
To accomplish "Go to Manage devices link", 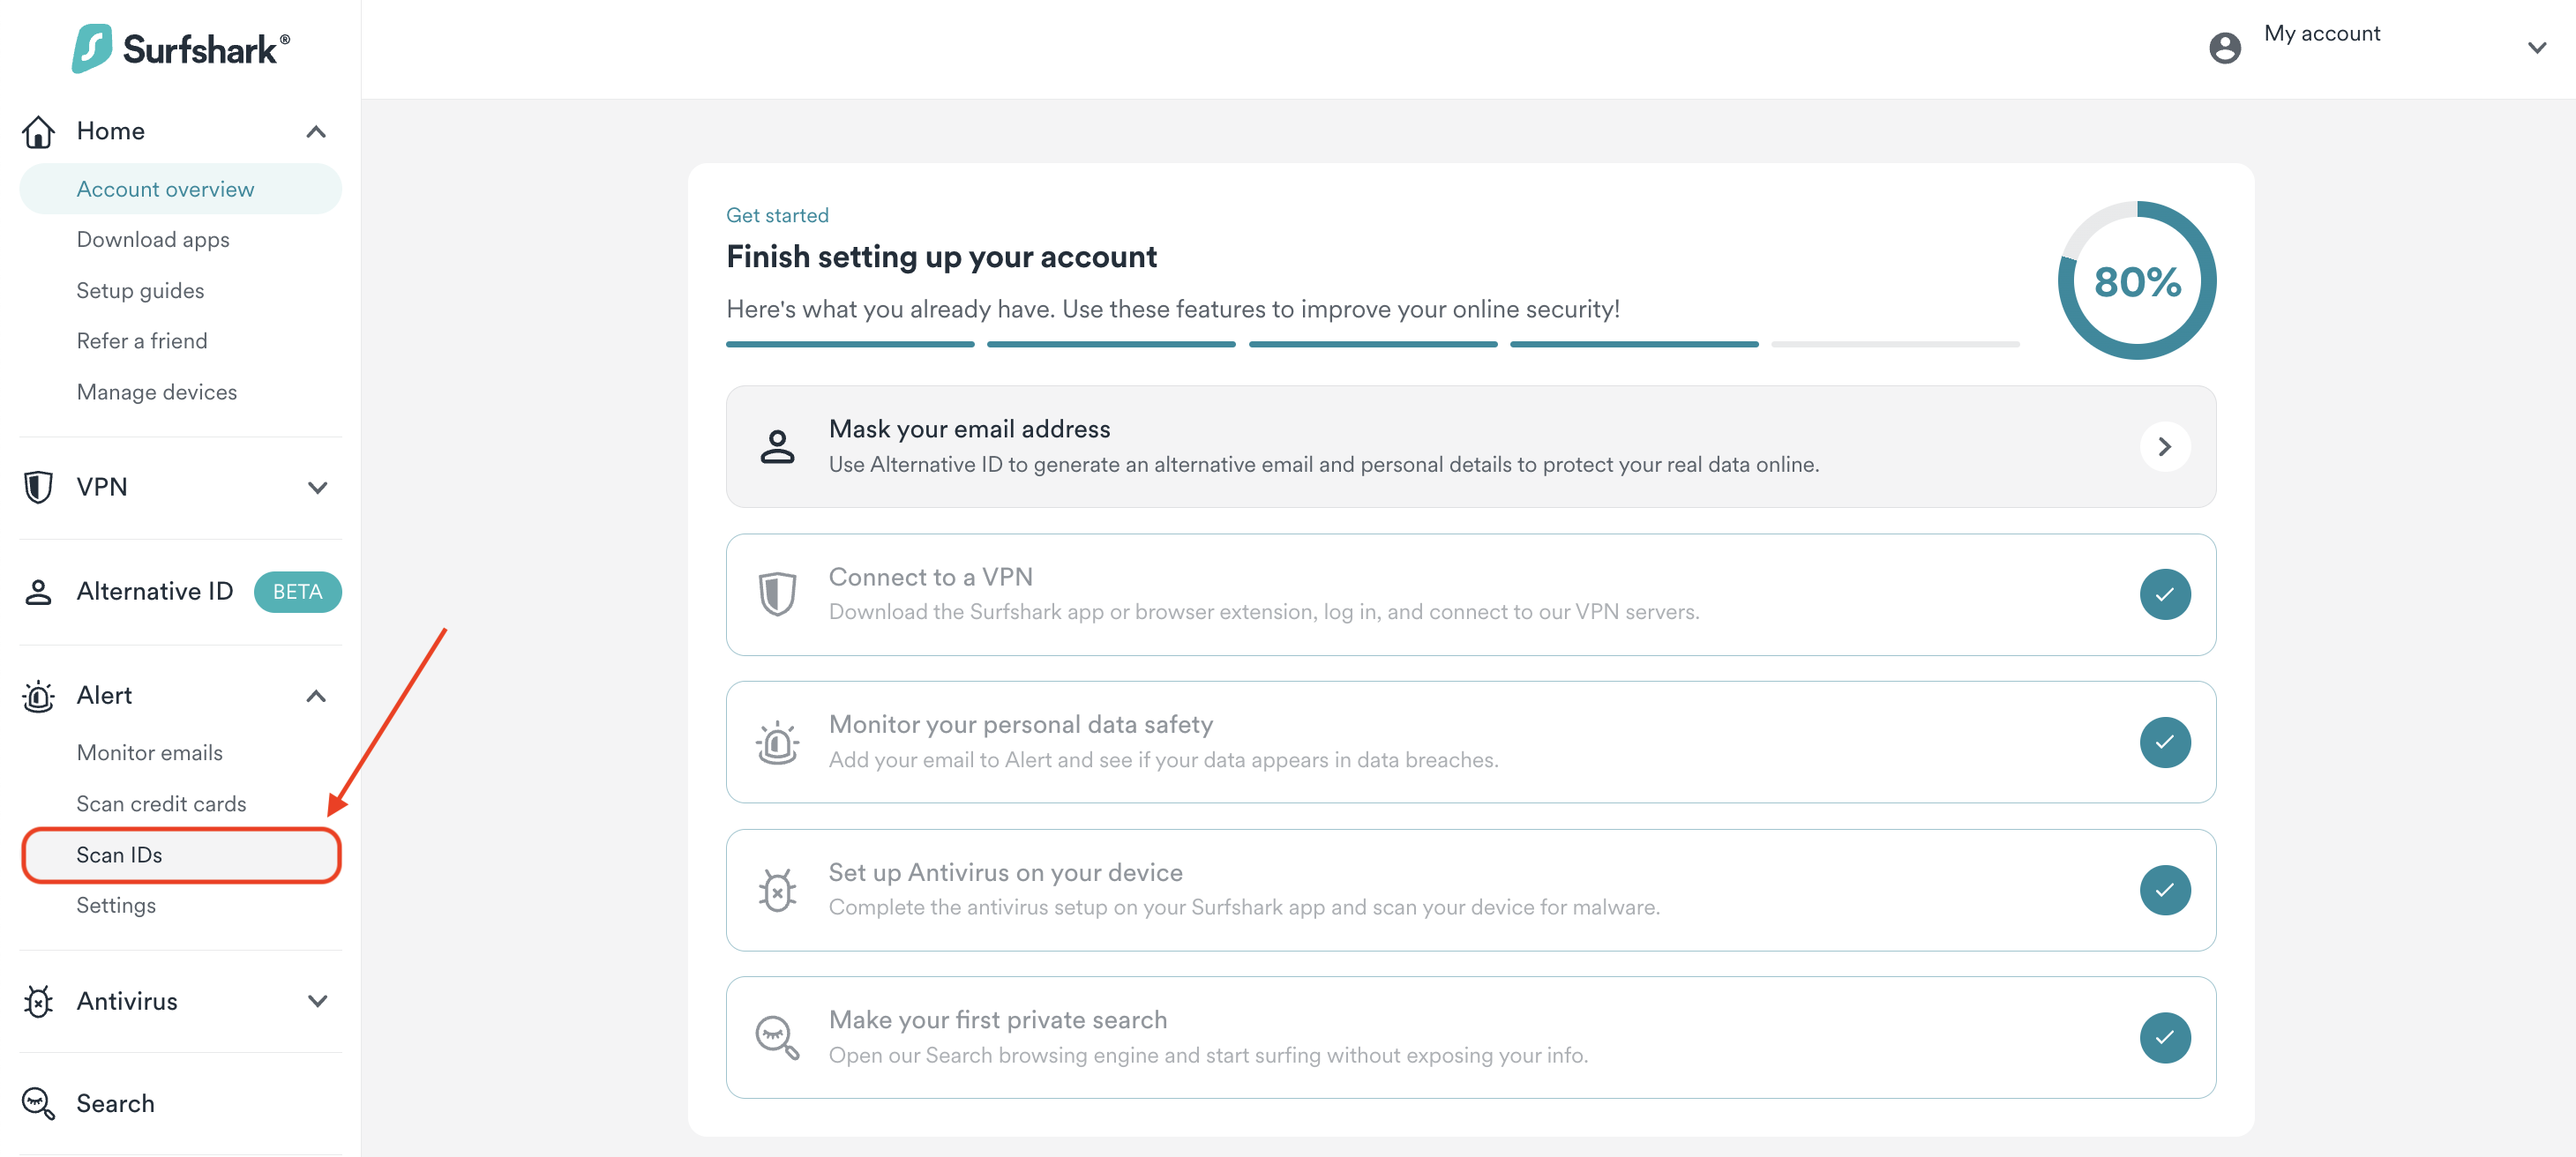I will [x=157, y=392].
